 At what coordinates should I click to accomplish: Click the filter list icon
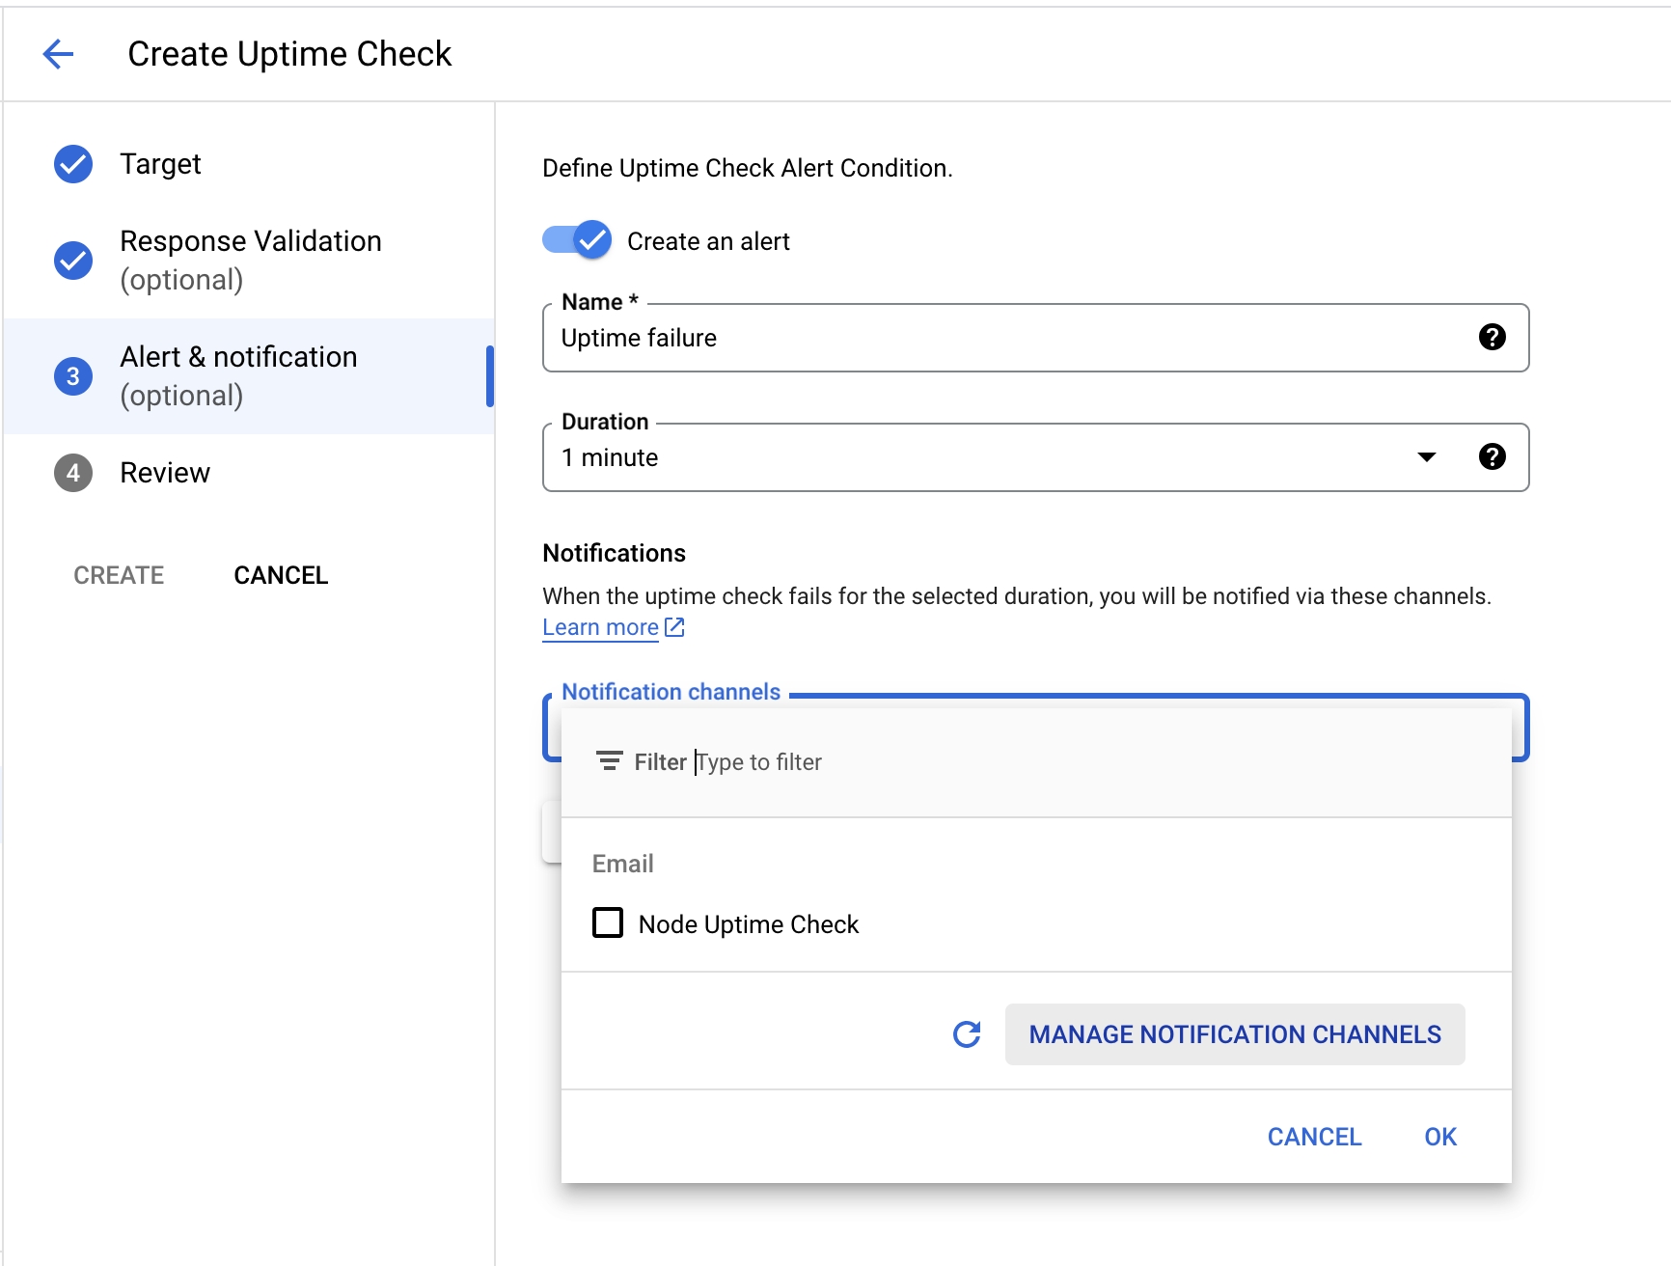pyautogui.click(x=609, y=761)
